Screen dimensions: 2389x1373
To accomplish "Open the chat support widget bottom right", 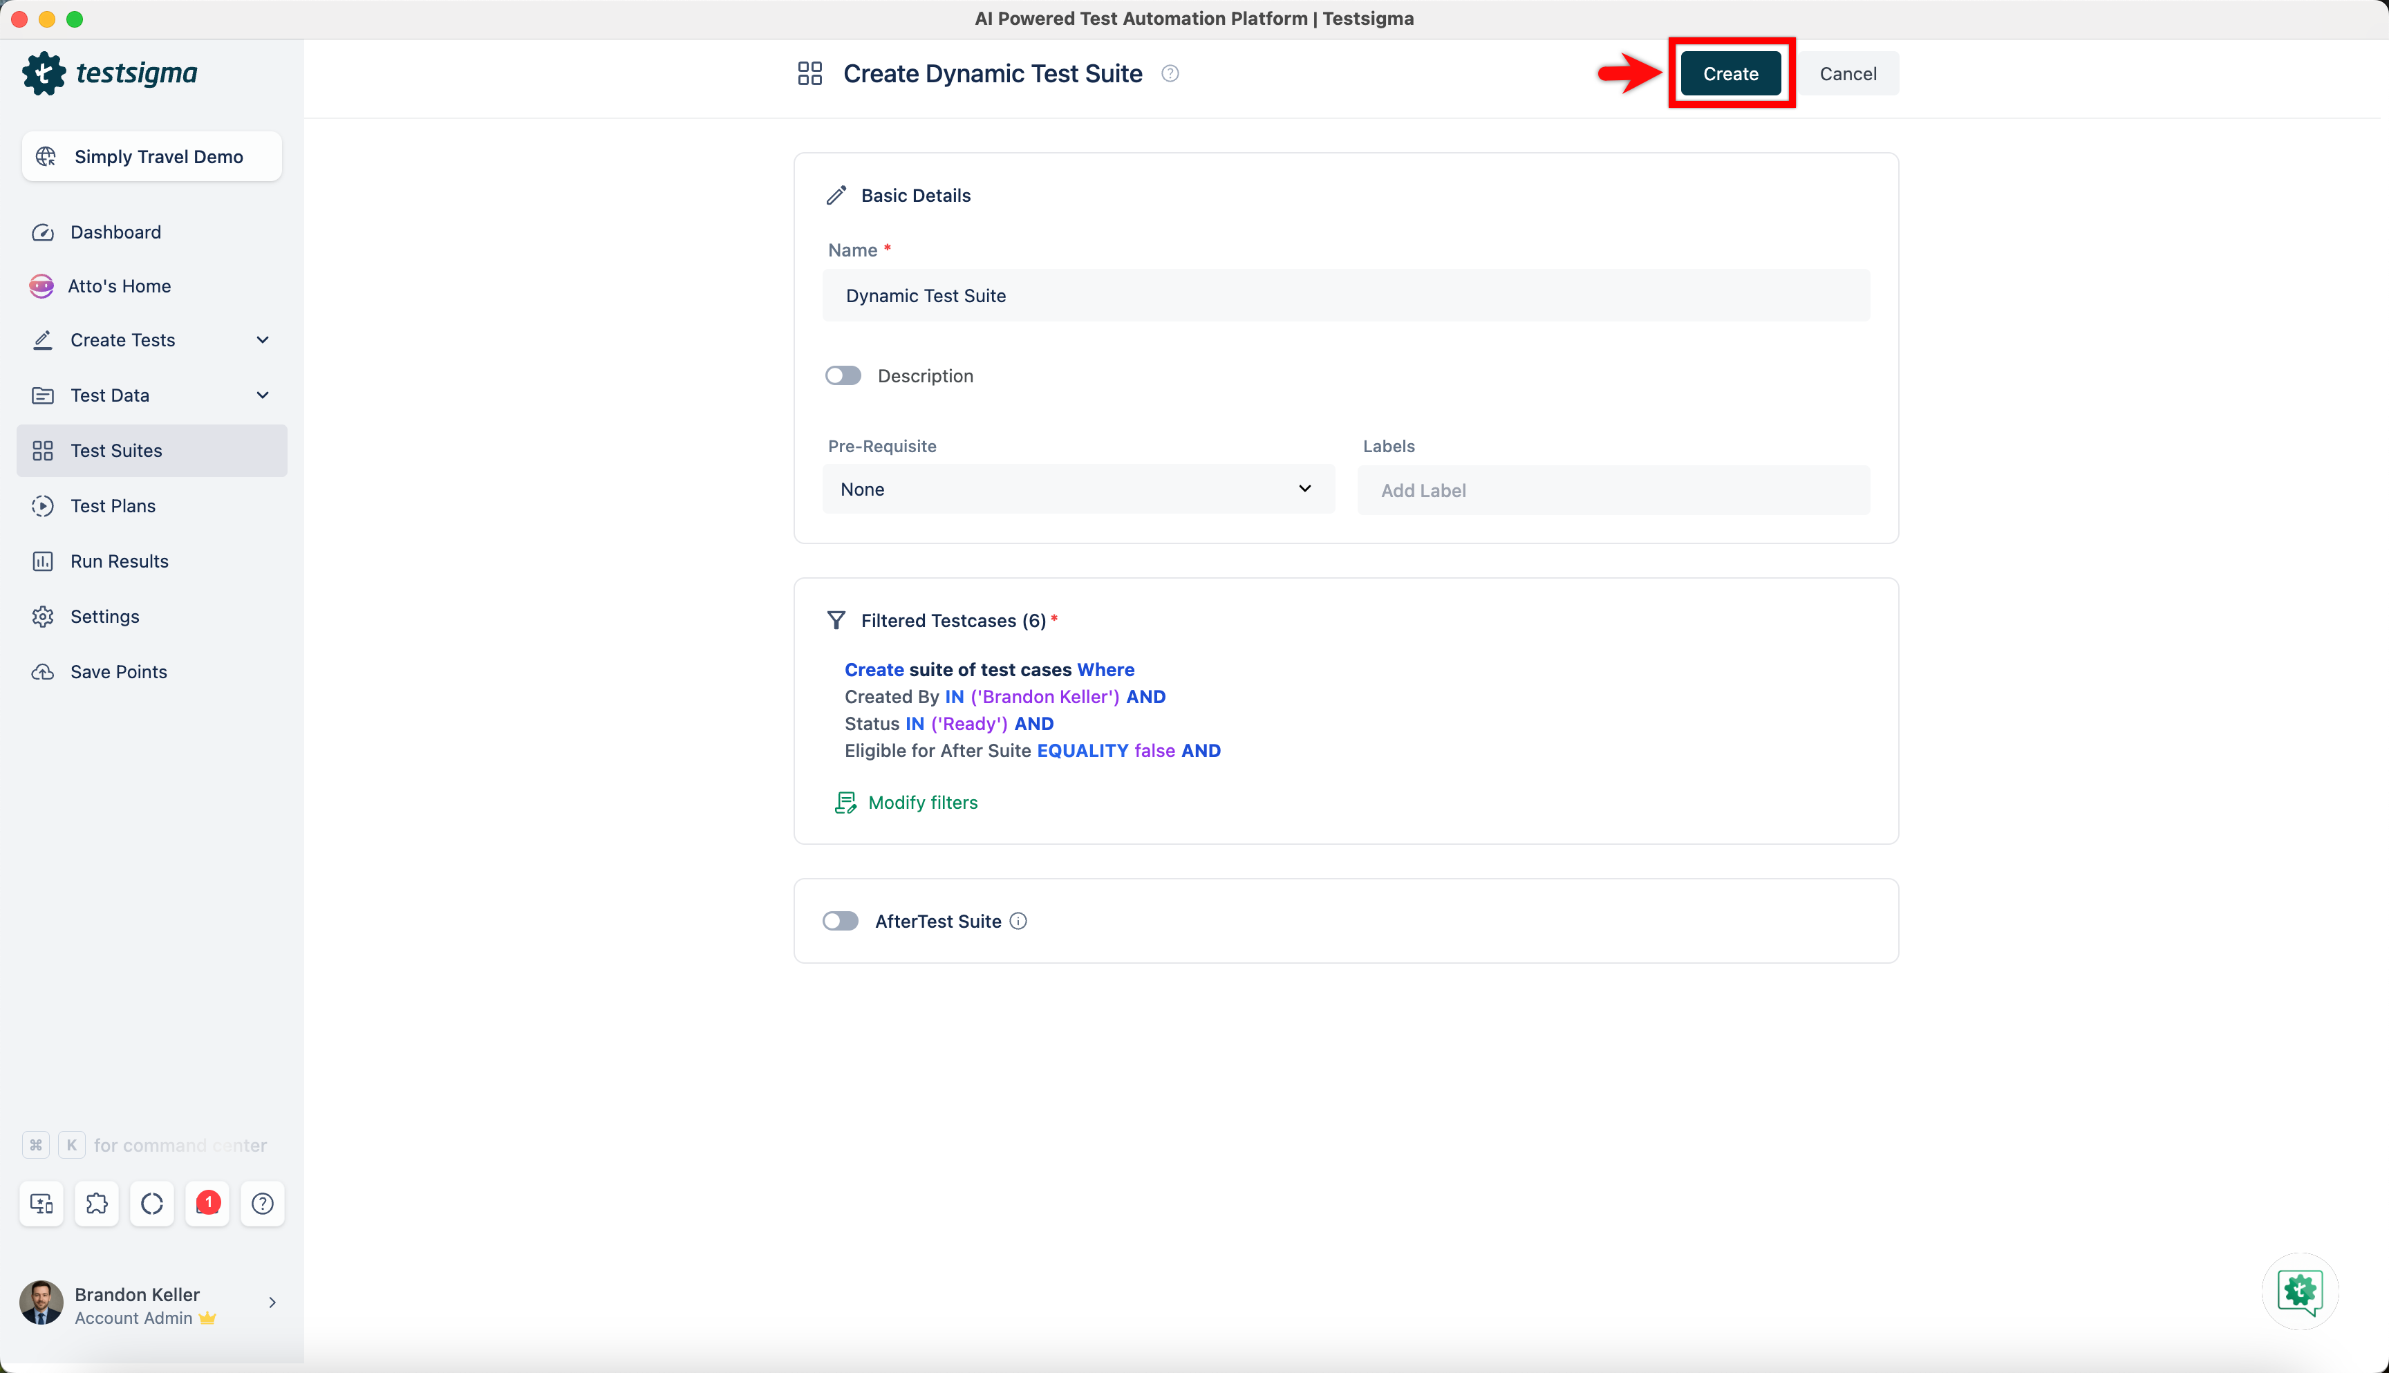I will tap(2299, 1292).
